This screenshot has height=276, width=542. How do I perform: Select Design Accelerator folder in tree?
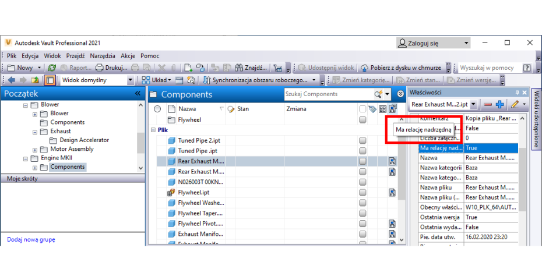(85, 140)
